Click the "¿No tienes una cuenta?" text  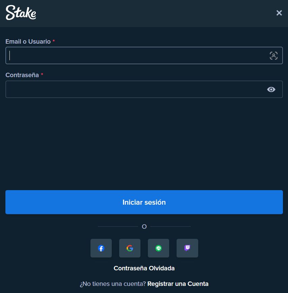(113, 284)
